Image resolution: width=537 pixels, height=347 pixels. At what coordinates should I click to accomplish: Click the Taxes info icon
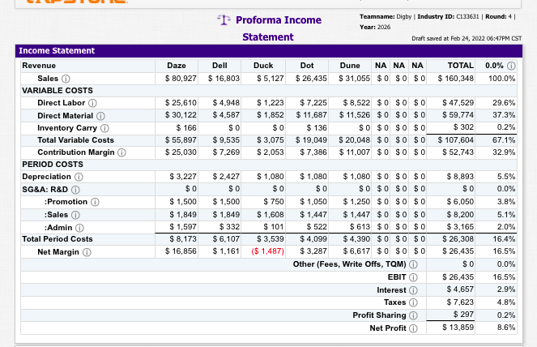pyautogui.click(x=413, y=302)
